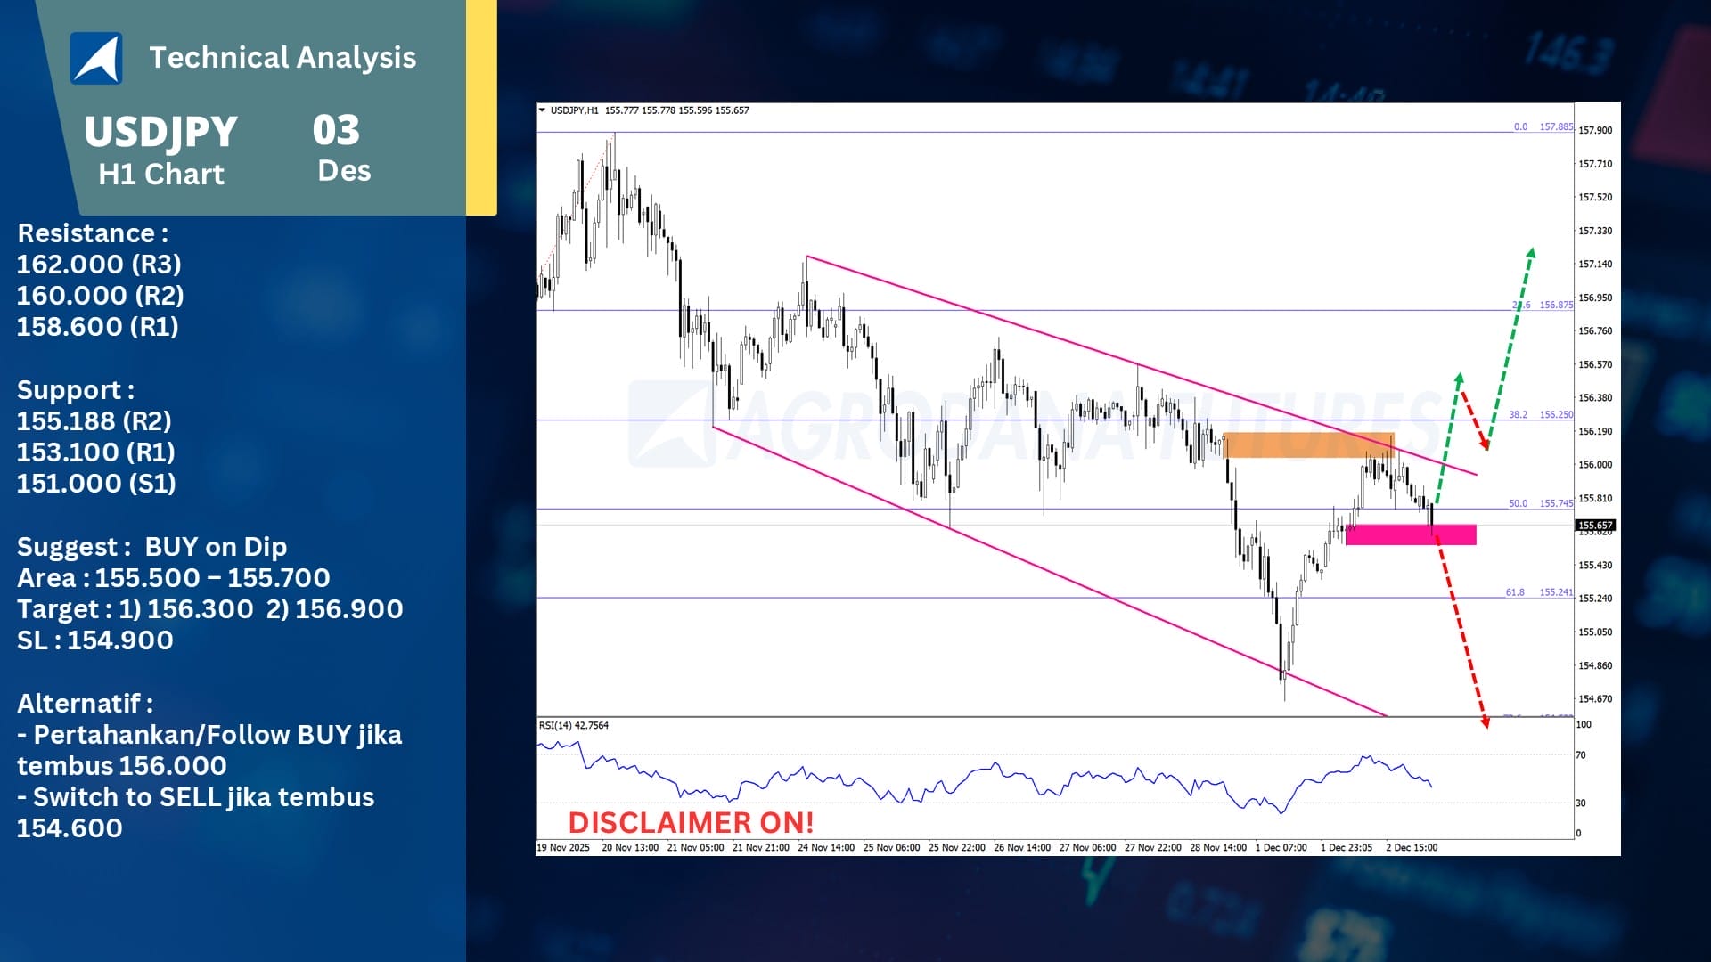Click the 'DISCLAIMER ON!' text
Viewport: 1711px width, 962px height.
[691, 822]
